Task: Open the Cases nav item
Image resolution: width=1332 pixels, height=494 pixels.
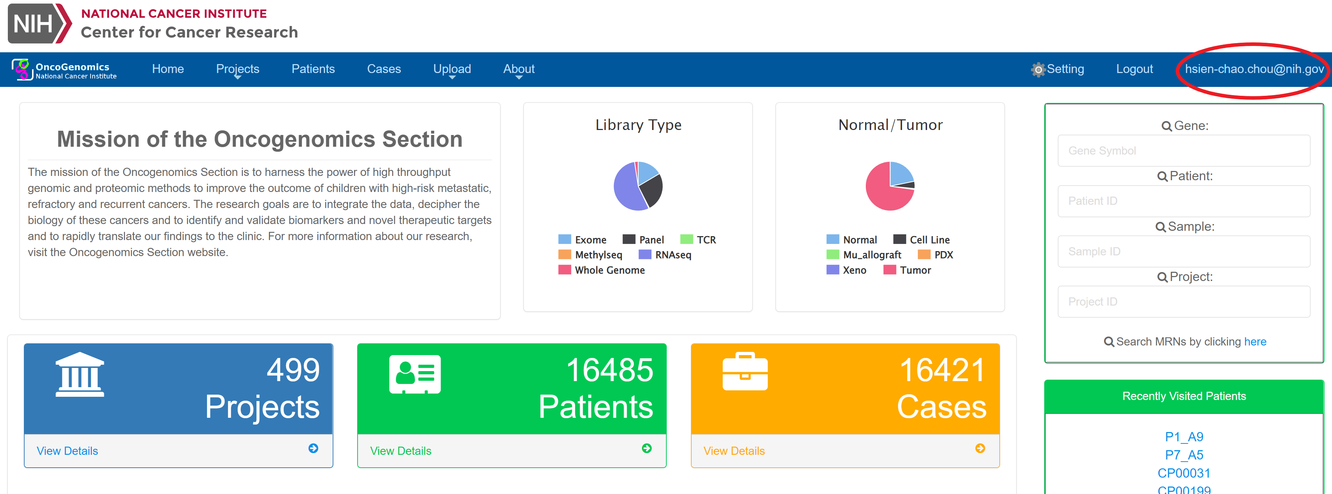Action: pos(384,69)
